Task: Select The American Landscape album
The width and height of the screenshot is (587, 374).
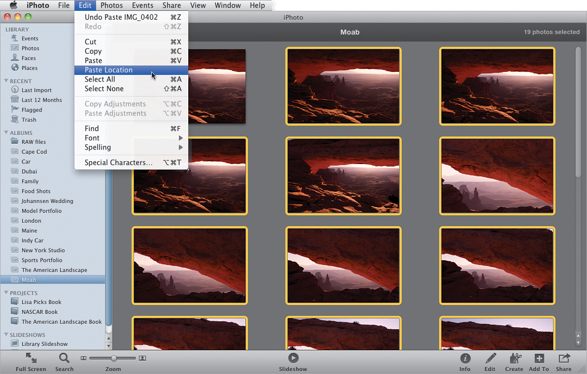Action: [53, 270]
